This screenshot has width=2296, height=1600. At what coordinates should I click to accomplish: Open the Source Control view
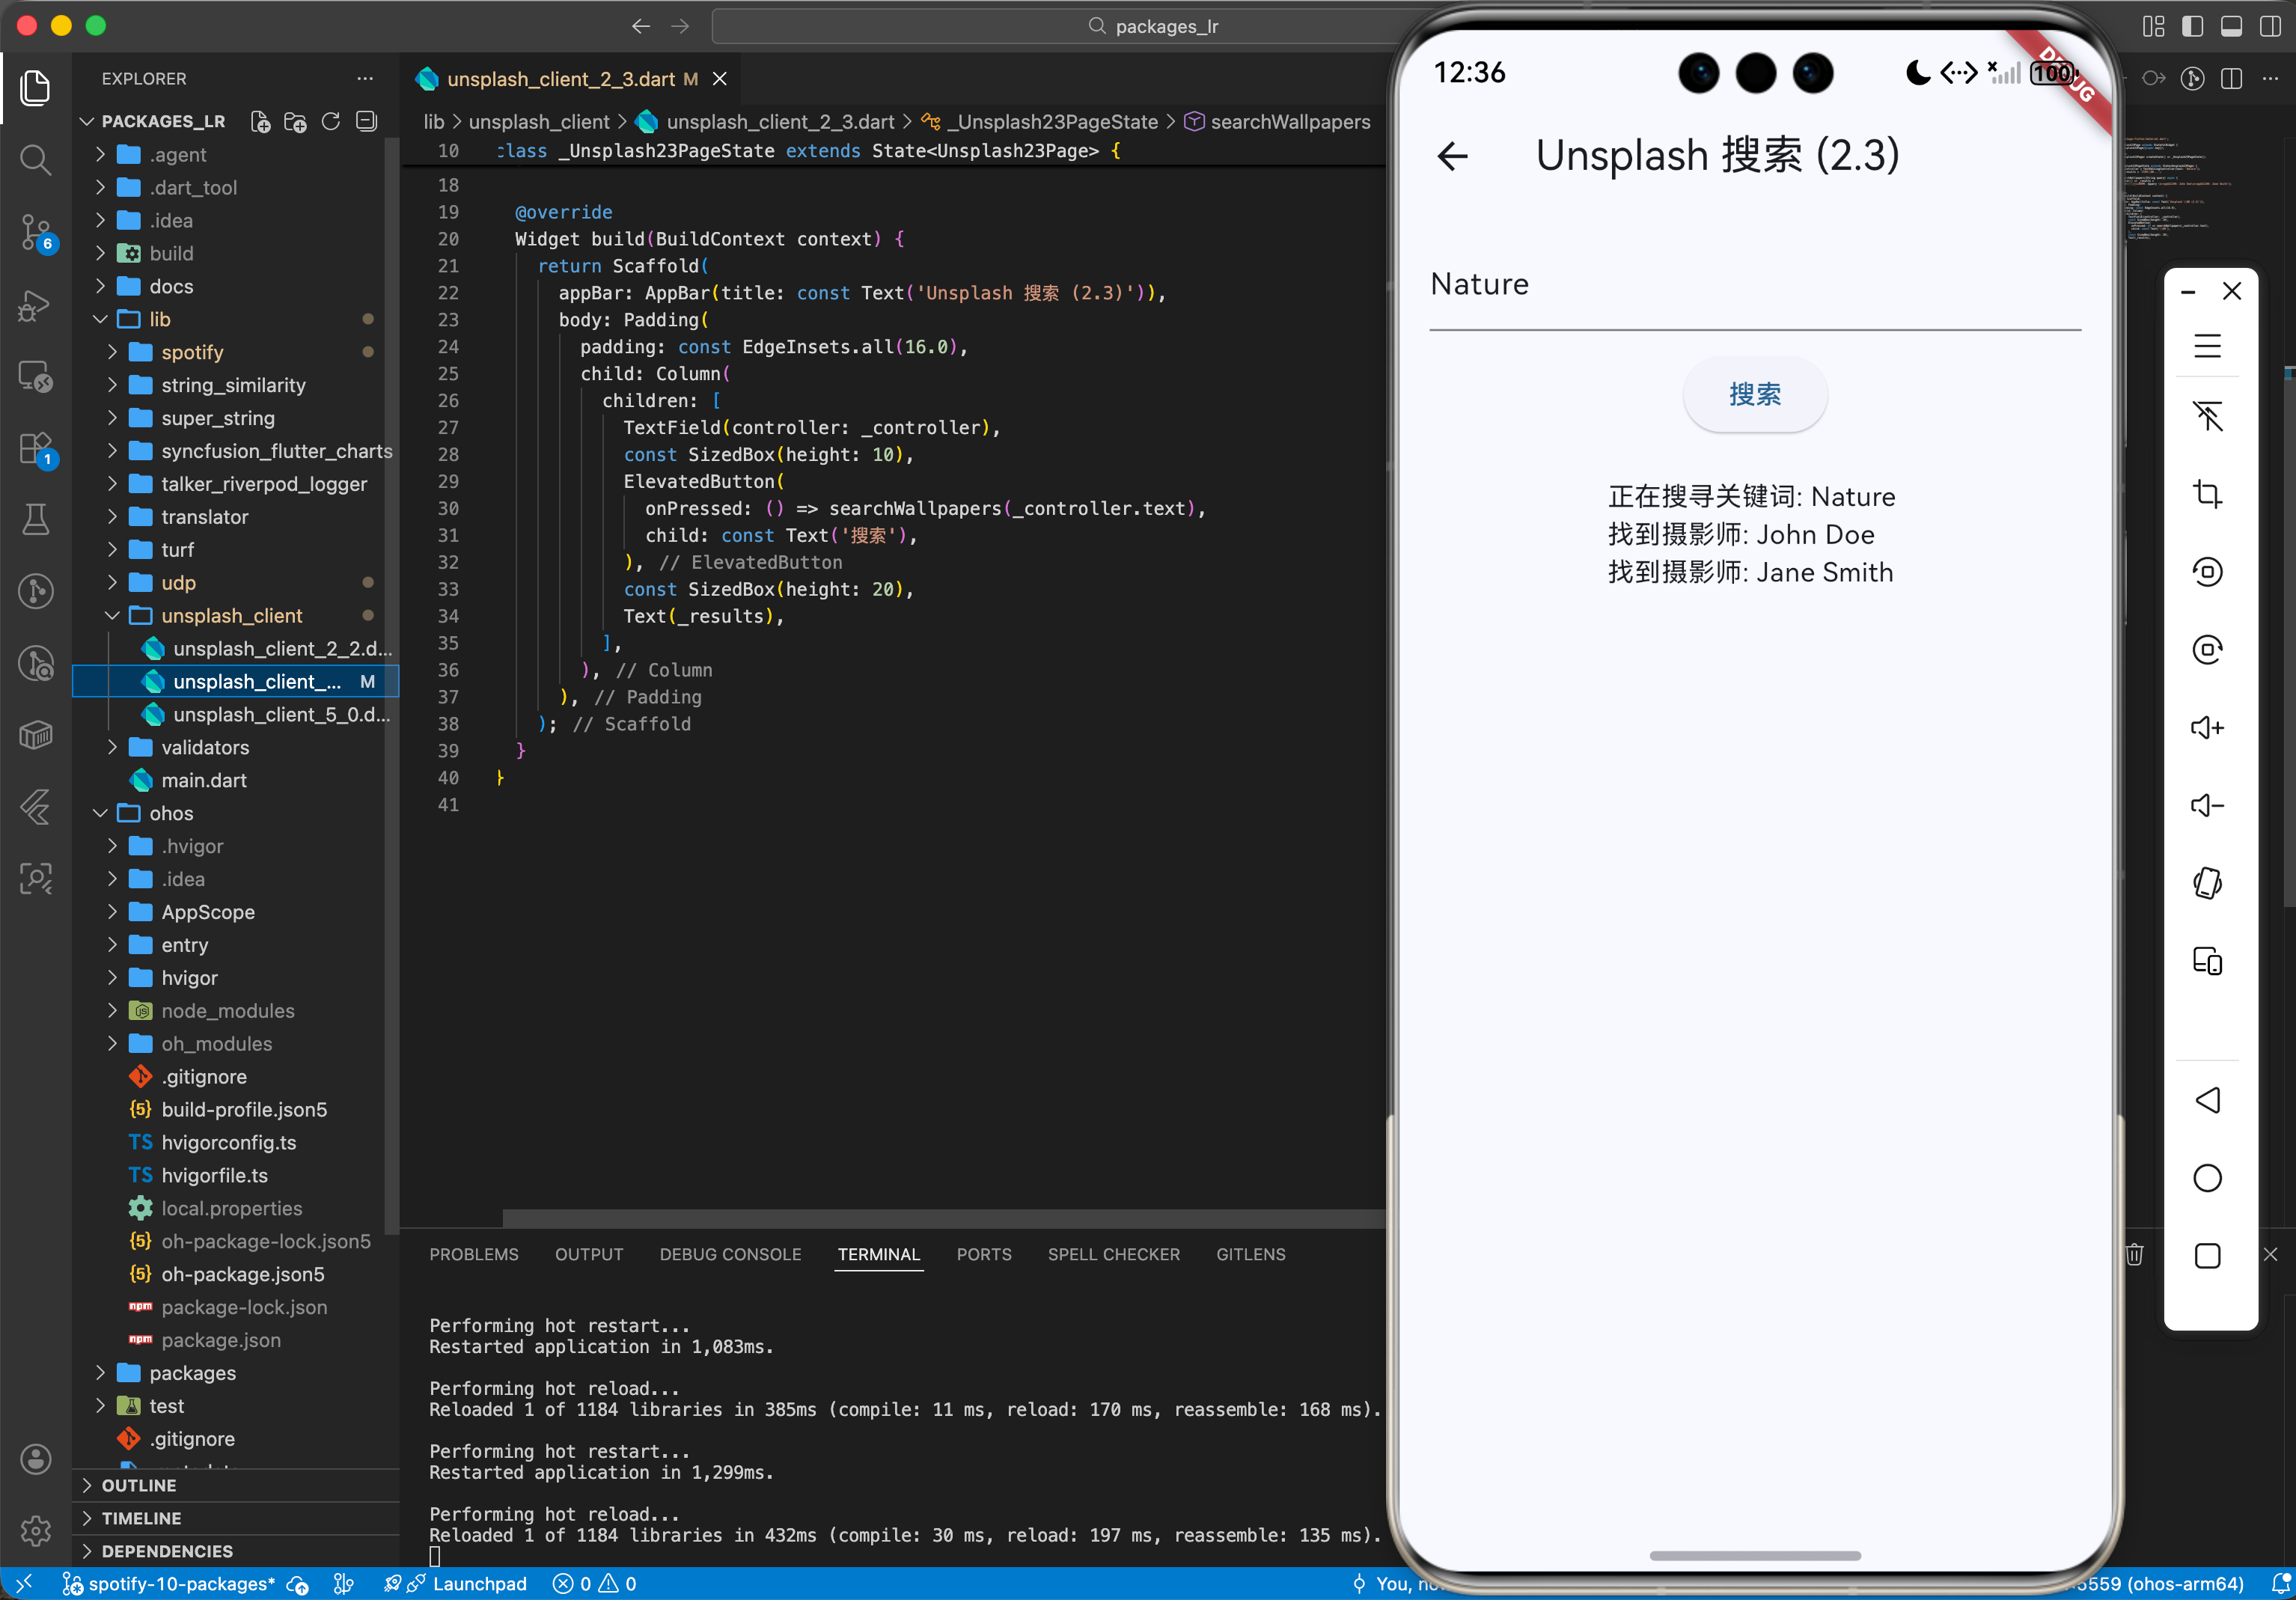click(36, 232)
